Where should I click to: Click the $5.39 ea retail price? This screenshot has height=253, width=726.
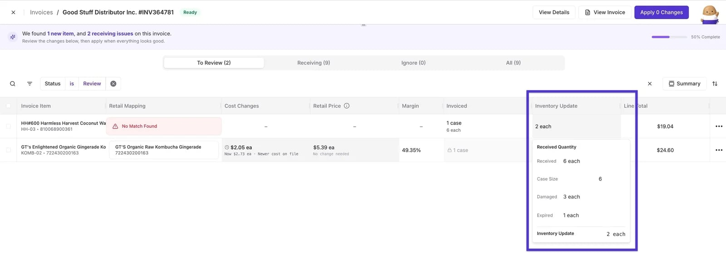(324, 147)
